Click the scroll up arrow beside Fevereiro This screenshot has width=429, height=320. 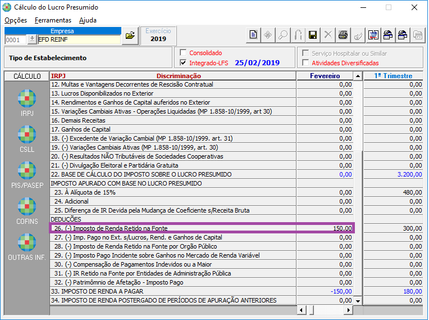pos(358,76)
